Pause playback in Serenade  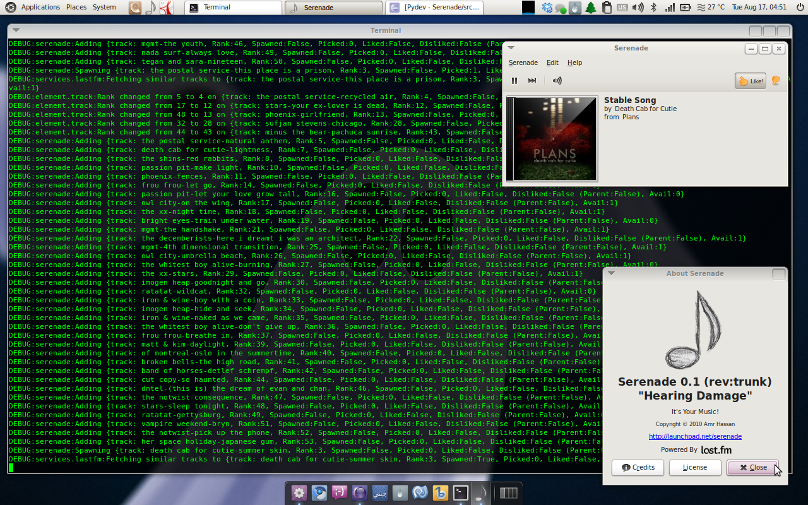[514, 81]
